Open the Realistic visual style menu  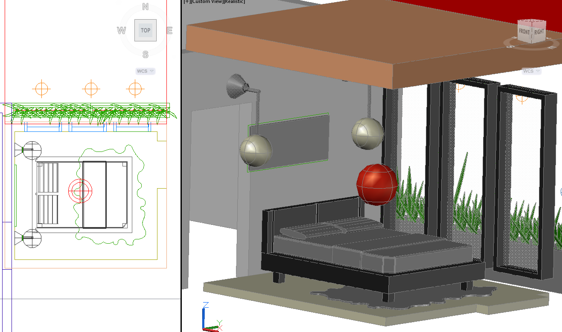234,2
